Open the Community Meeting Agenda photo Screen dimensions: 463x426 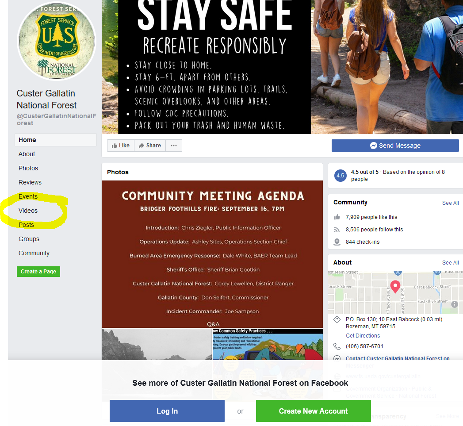point(212,254)
